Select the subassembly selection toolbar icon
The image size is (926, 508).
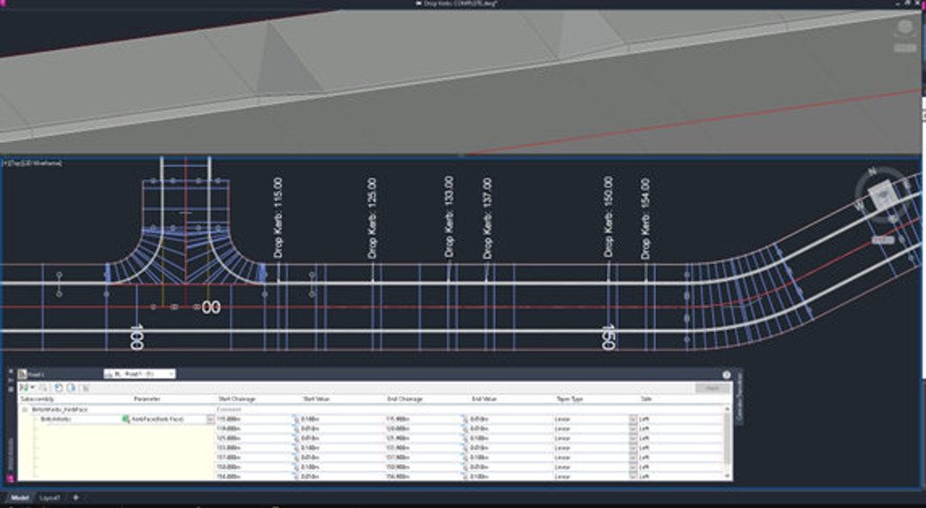click(24, 387)
